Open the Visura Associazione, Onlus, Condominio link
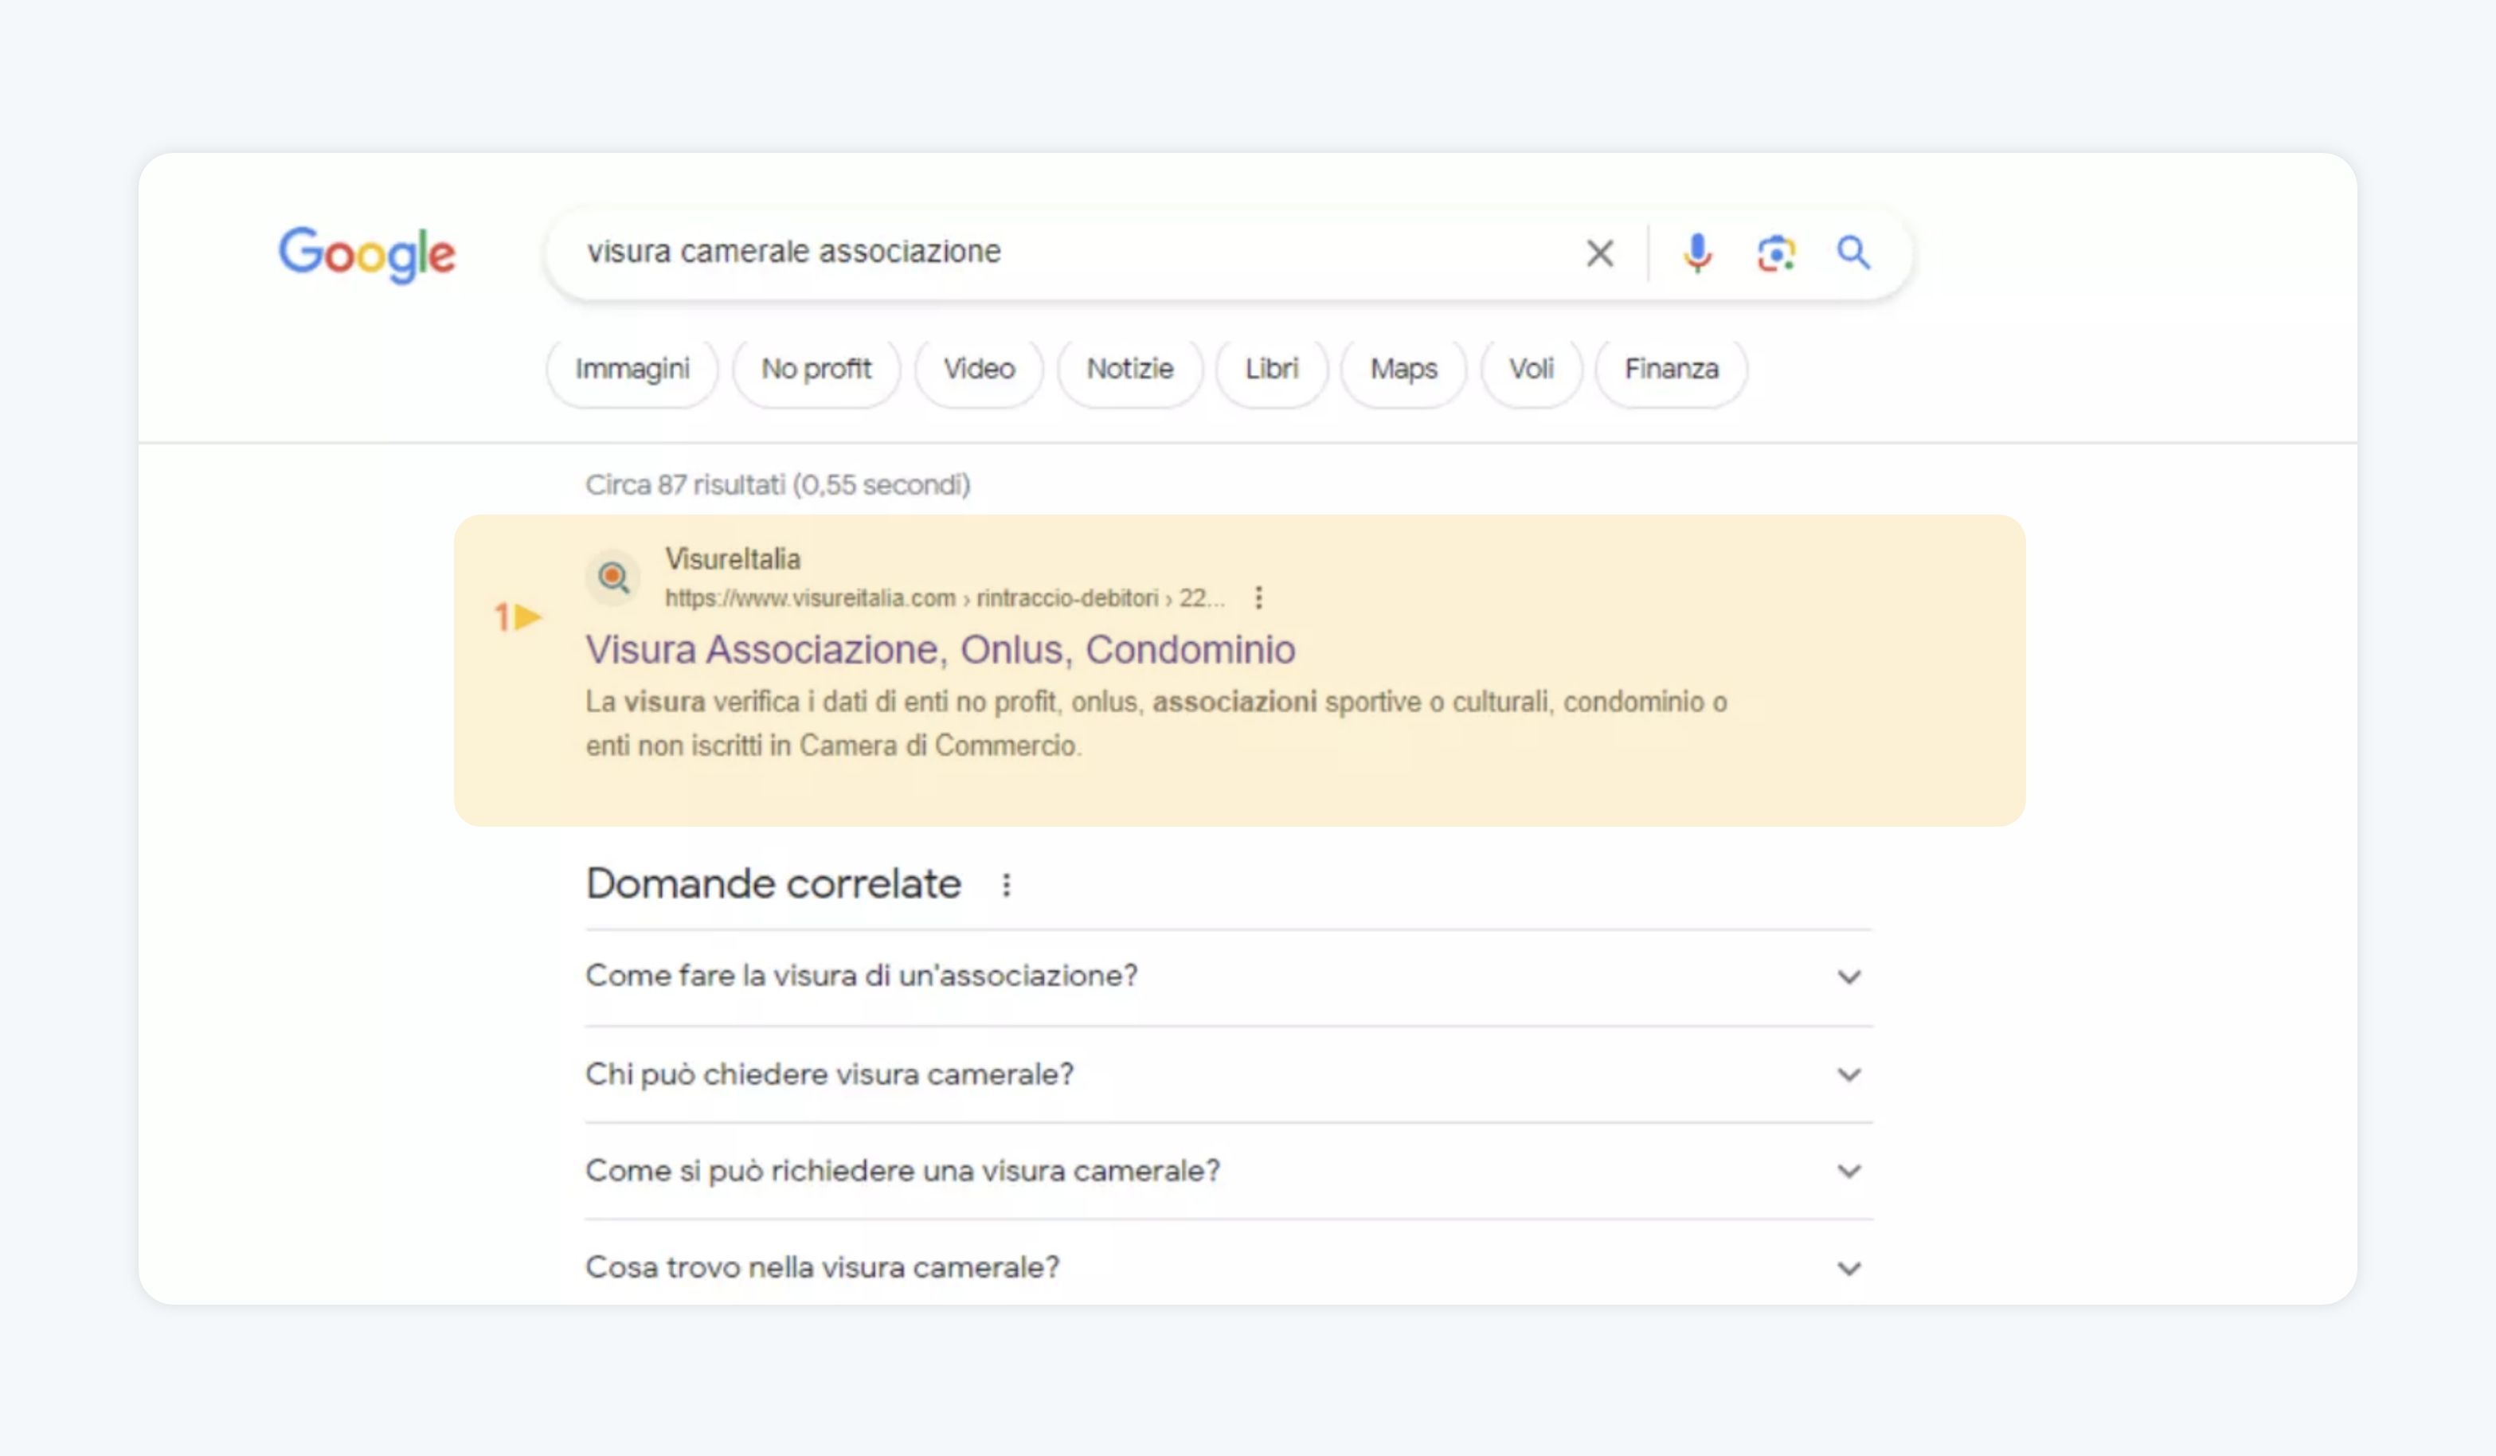The height and width of the screenshot is (1456, 2496). [x=940, y=650]
